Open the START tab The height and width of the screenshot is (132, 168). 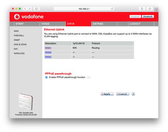[27, 24]
